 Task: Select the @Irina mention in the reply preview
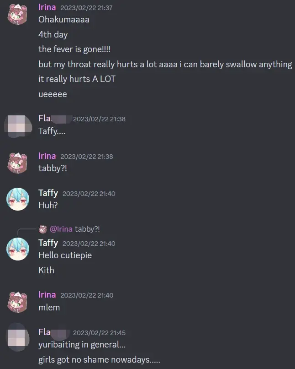tap(61, 229)
